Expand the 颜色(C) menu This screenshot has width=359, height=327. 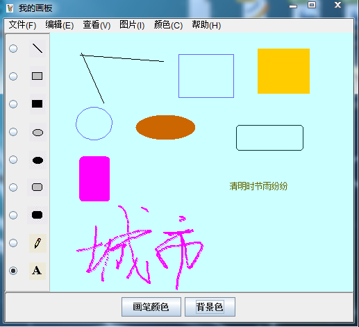tap(168, 25)
